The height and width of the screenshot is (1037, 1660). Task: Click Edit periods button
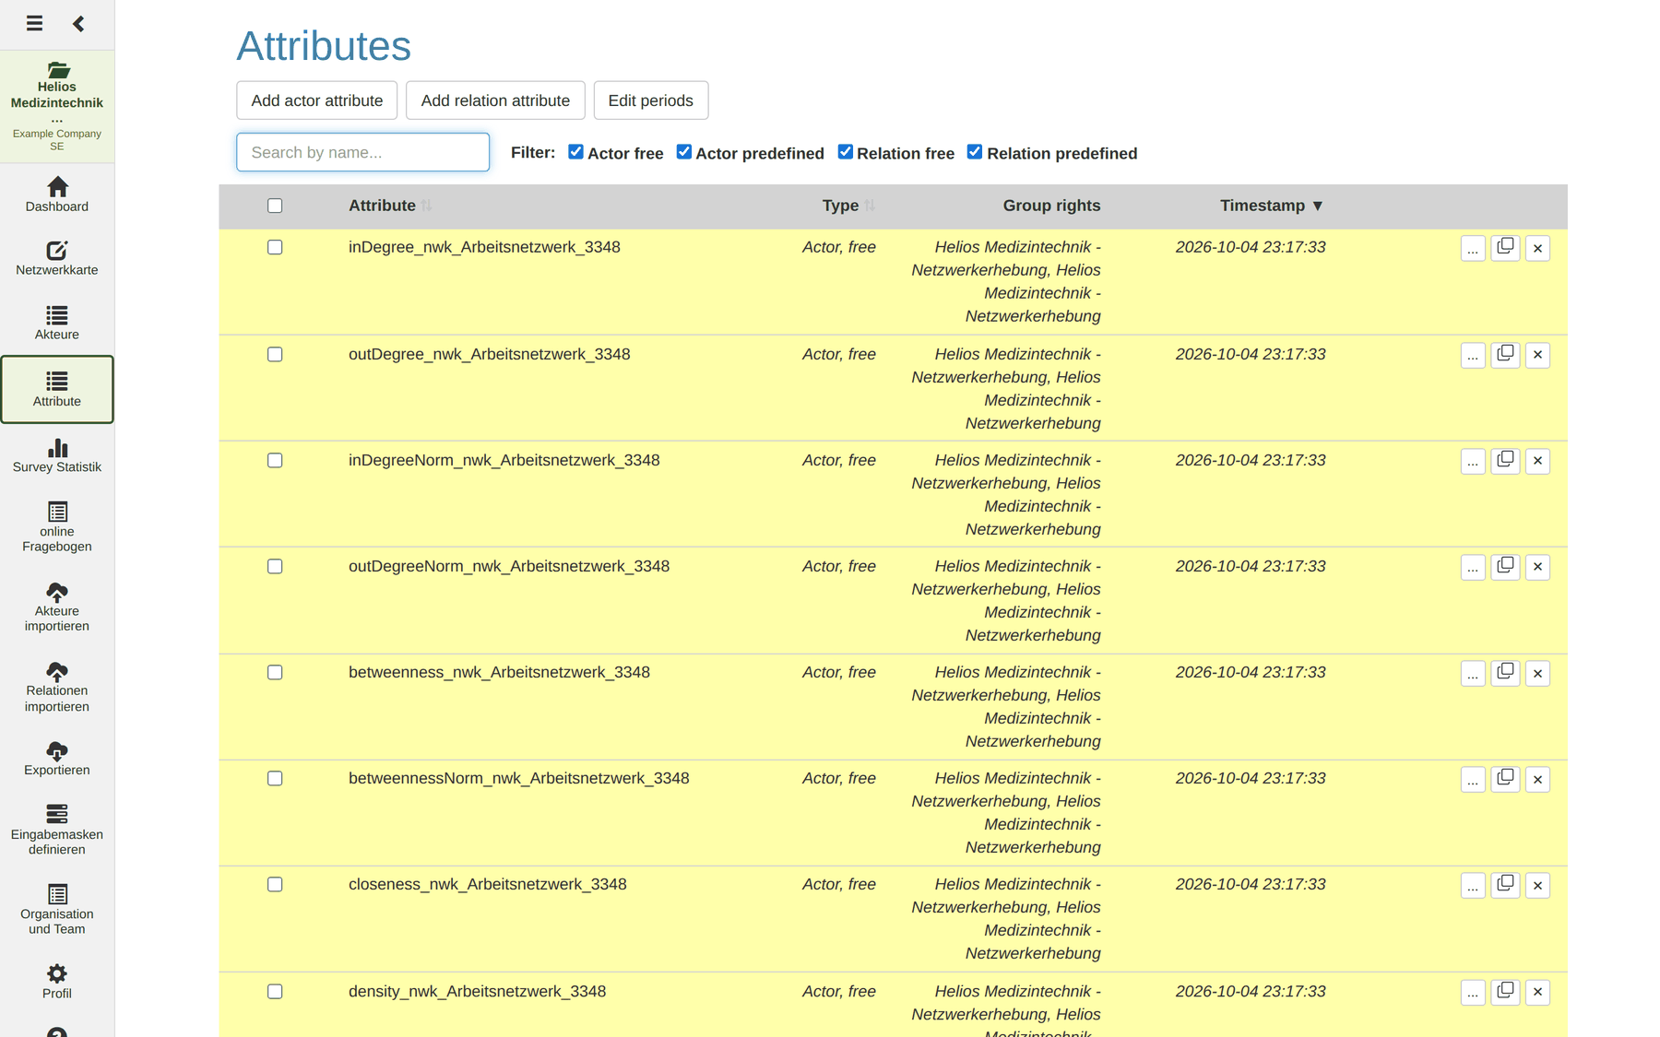click(x=650, y=100)
